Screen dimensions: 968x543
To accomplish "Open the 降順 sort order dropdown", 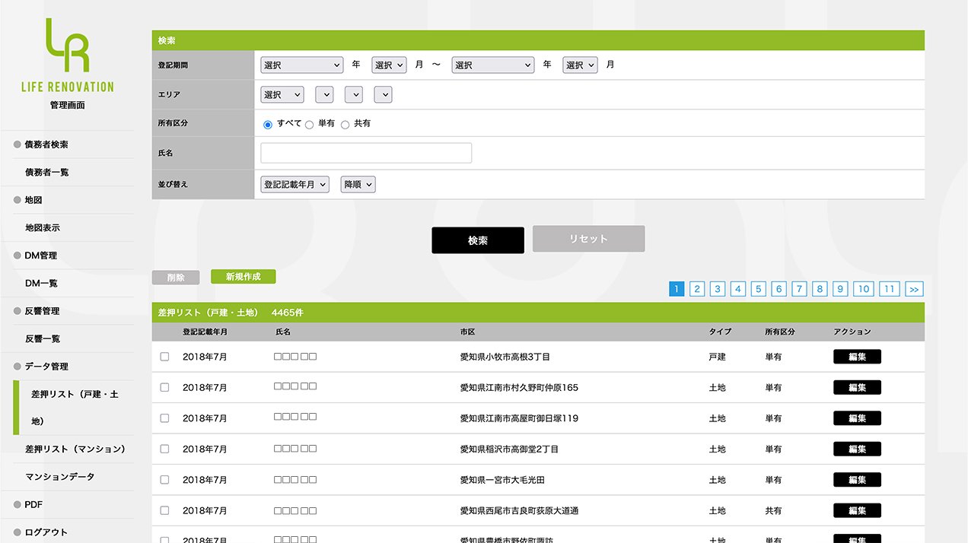I will [358, 185].
